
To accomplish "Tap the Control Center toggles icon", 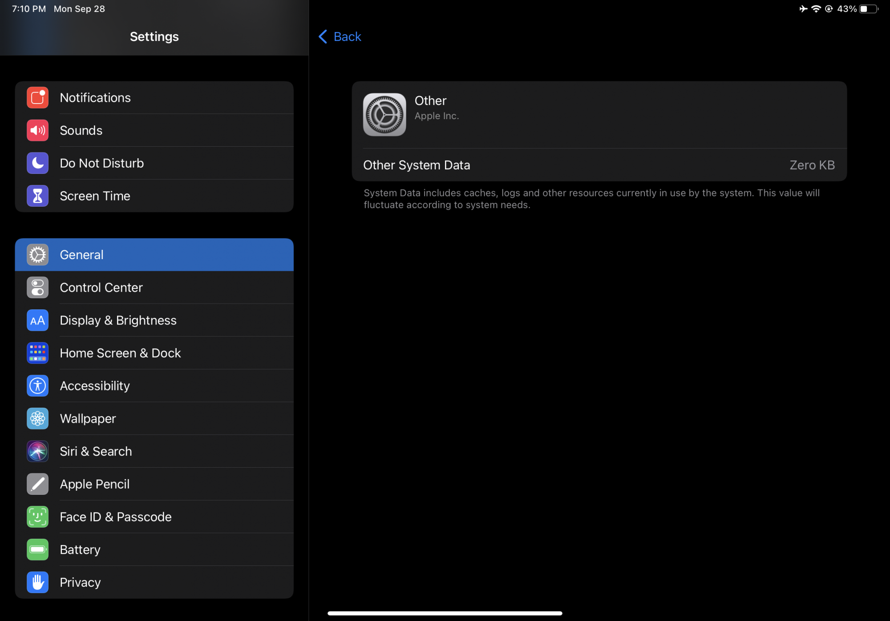I will [x=37, y=288].
